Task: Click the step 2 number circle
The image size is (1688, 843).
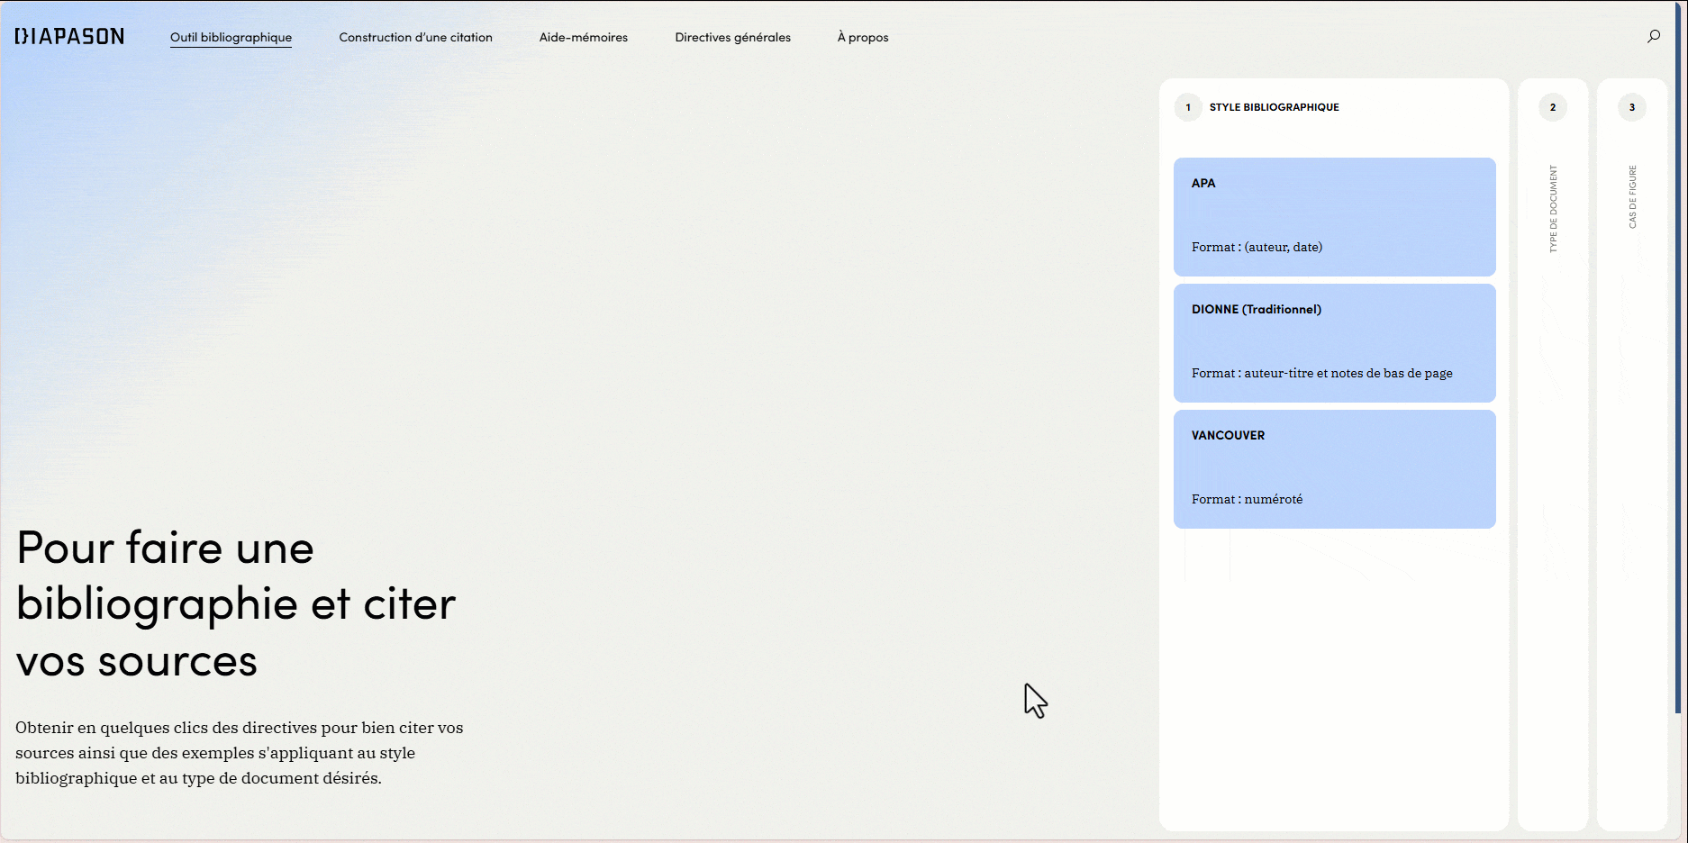Action: tap(1552, 107)
